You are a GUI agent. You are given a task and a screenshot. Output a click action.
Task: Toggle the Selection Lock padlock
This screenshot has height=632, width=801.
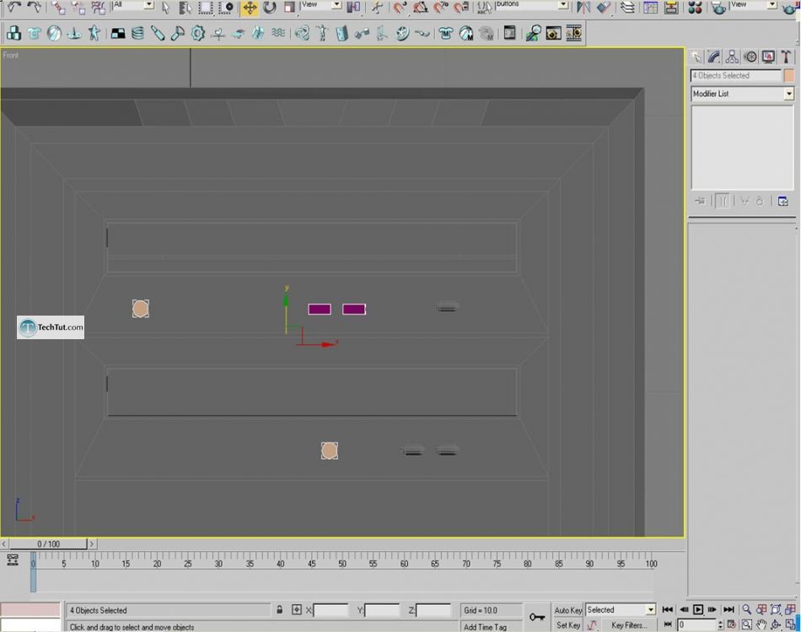point(279,609)
